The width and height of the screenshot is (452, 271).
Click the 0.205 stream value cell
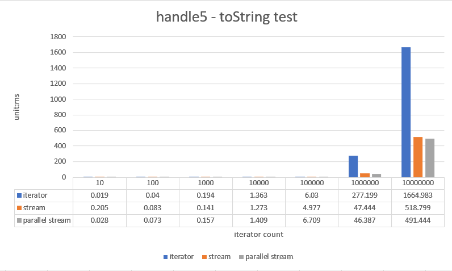point(99,208)
